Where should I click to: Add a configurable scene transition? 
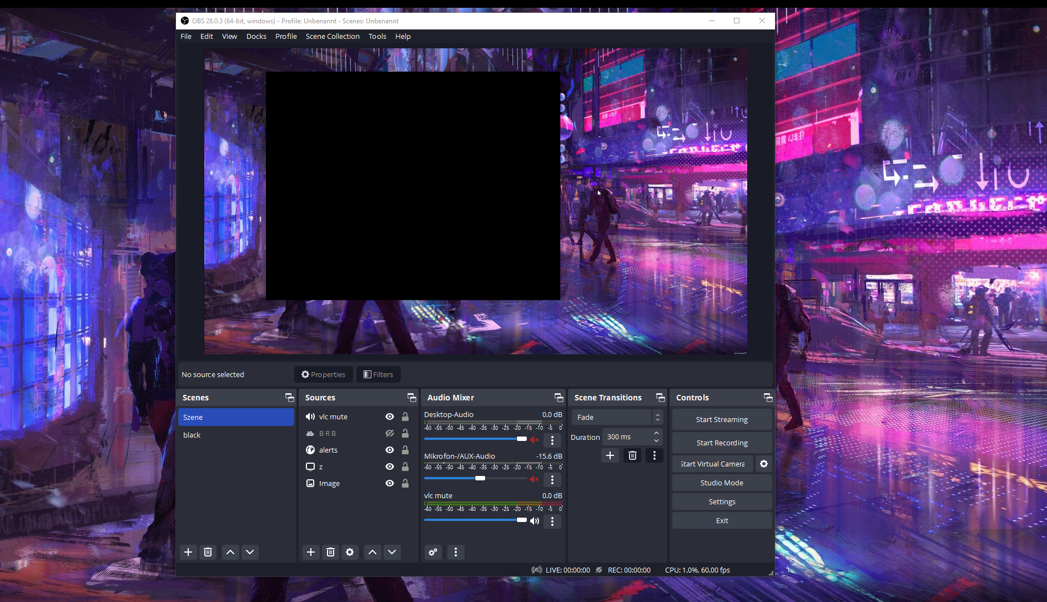[610, 455]
